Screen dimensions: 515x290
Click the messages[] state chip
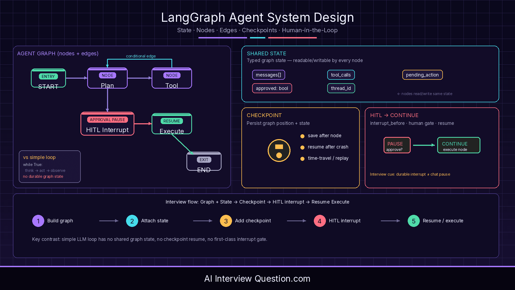(268, 75)
